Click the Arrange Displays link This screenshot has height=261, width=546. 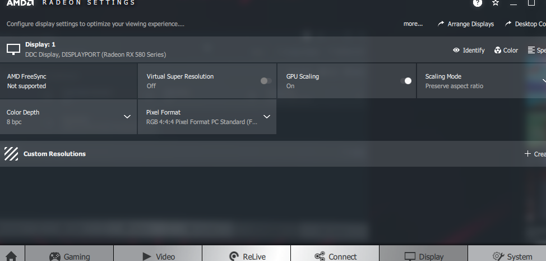(x=466, y=24)
